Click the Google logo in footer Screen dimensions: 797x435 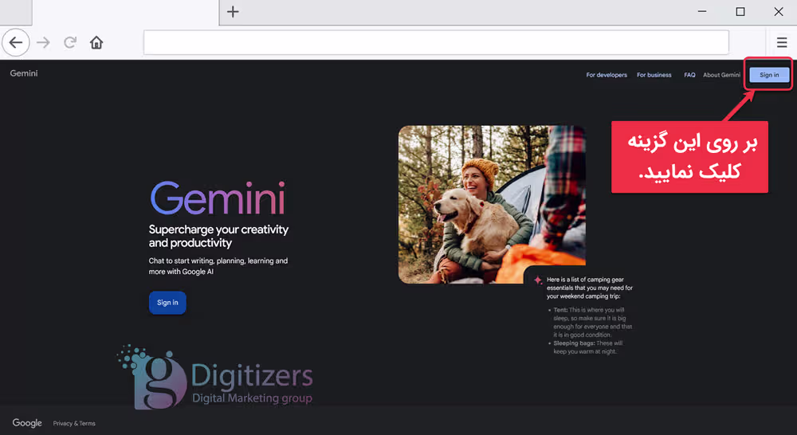(27, 423)
